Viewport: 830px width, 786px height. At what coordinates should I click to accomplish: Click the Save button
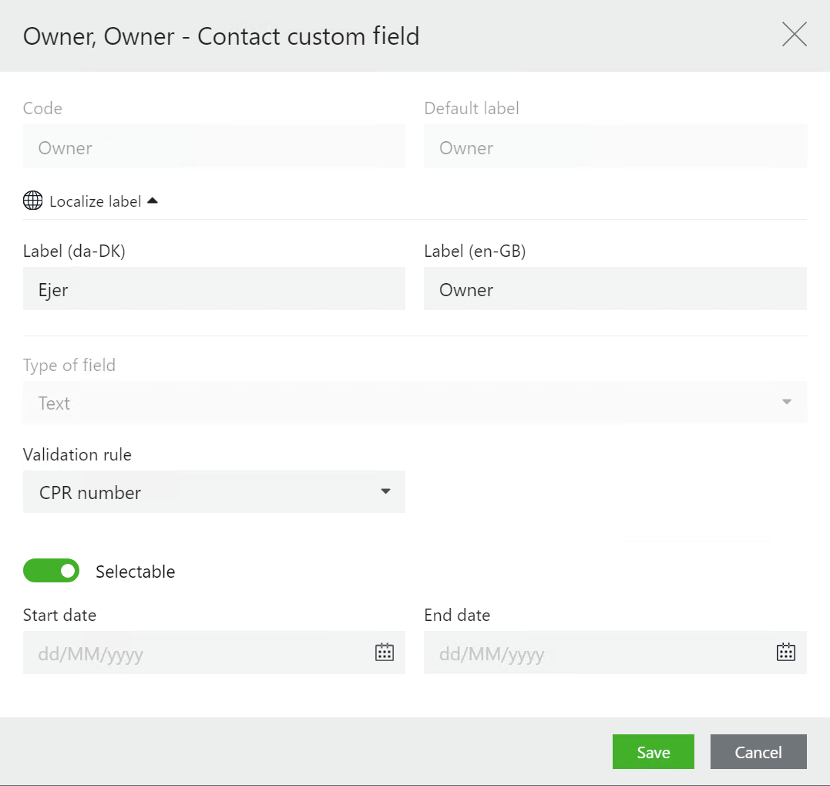click(653, 752)
